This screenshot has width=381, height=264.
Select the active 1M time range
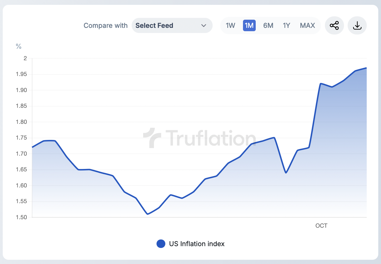pyautogui.click(x=249, y=26)
